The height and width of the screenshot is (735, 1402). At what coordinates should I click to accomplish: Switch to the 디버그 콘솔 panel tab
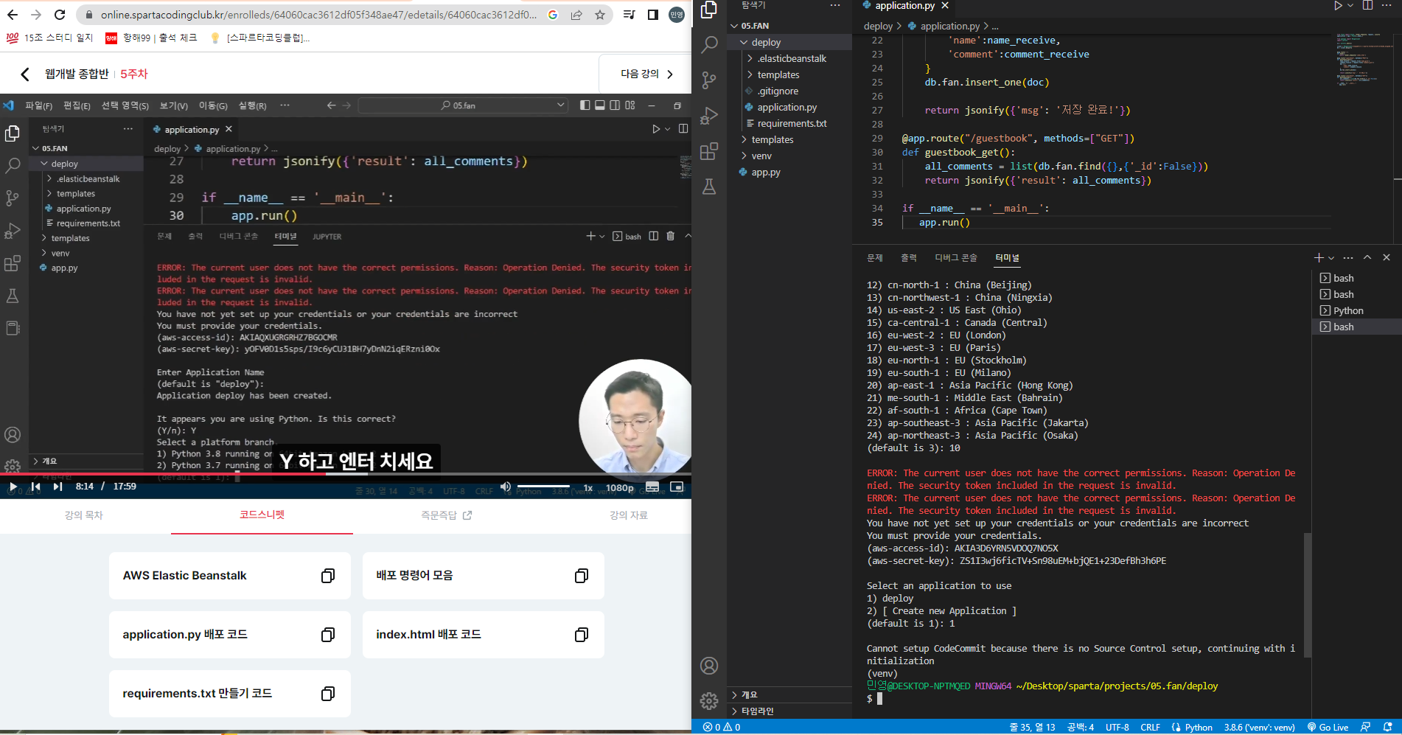(x=956, y=258)
